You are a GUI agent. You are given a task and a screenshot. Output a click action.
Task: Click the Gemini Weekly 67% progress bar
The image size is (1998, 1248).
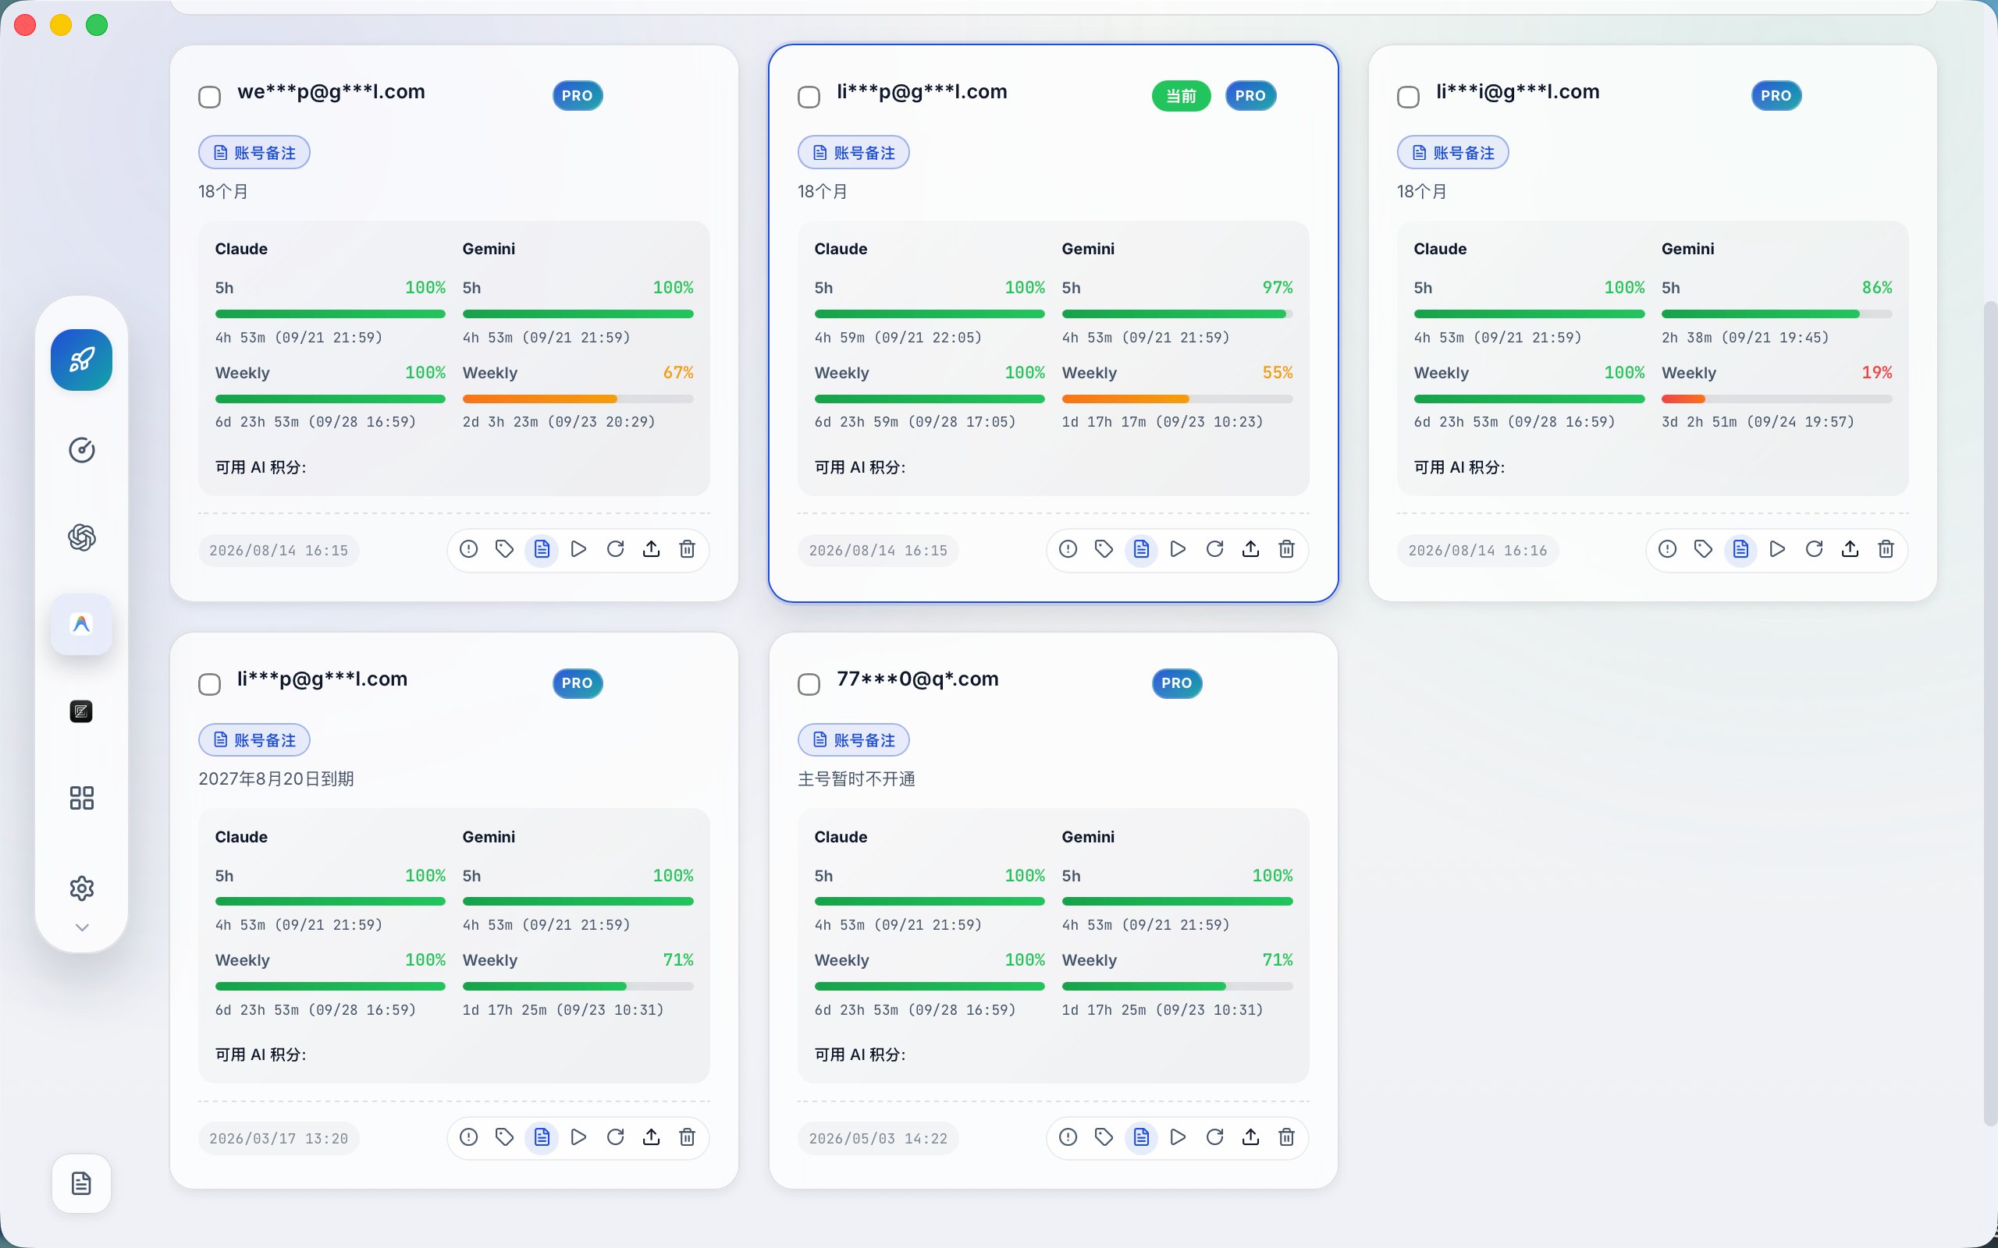coord(578,399)
